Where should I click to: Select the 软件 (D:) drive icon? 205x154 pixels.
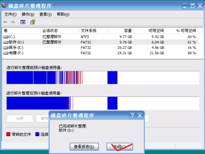click(x=6, y=42)
